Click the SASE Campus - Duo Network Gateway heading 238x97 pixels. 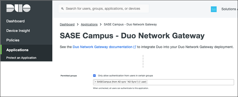coord(132,36)
